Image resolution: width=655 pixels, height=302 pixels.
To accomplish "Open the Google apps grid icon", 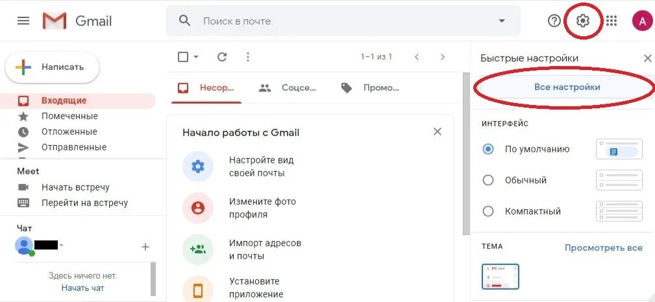I will click(611, 21).
